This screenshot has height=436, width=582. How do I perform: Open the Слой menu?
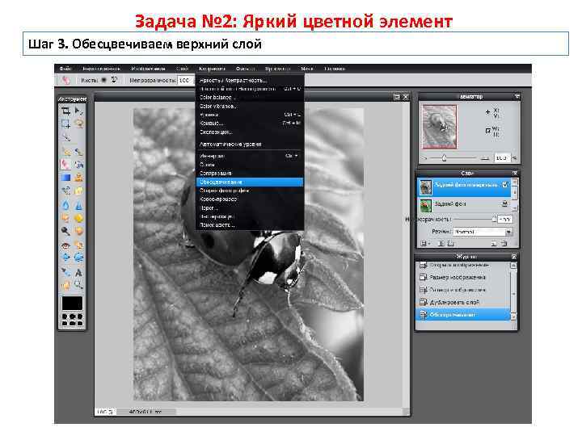click(x=182, y=68)
